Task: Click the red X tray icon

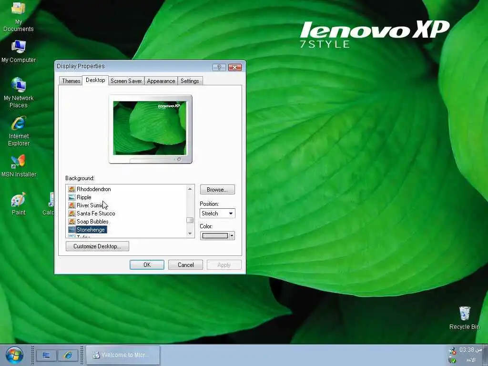Action: pyautogui.click(x=452, y=351)
